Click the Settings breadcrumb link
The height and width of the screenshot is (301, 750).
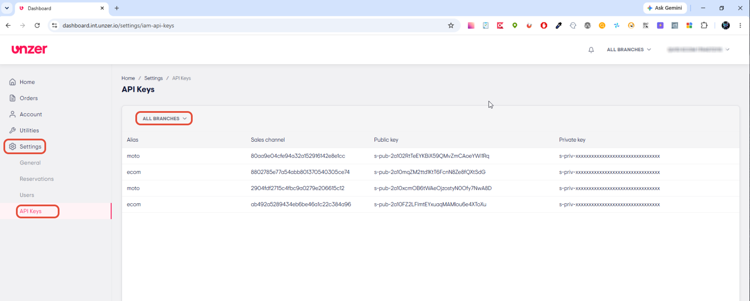coord(153,78)
